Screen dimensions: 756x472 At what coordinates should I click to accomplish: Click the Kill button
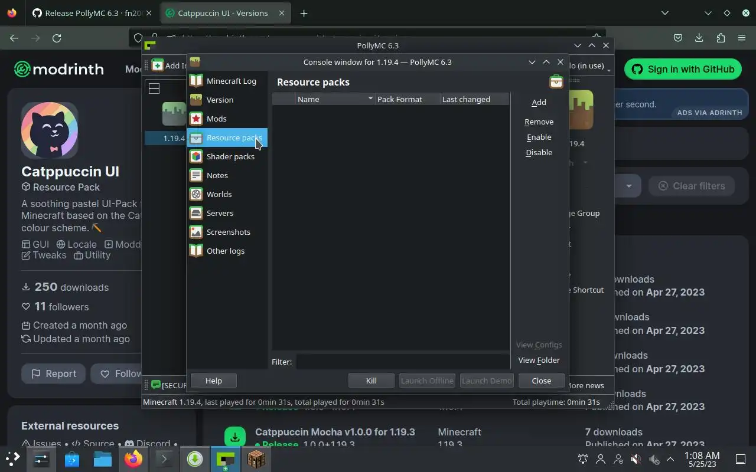(x=371, y=381)
